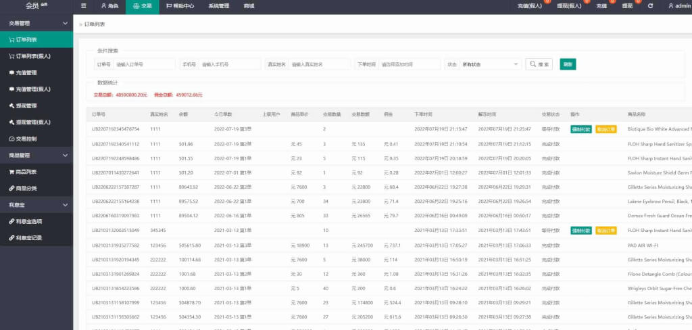Open 提现 notification item in top bar

[x=627, y=6]
